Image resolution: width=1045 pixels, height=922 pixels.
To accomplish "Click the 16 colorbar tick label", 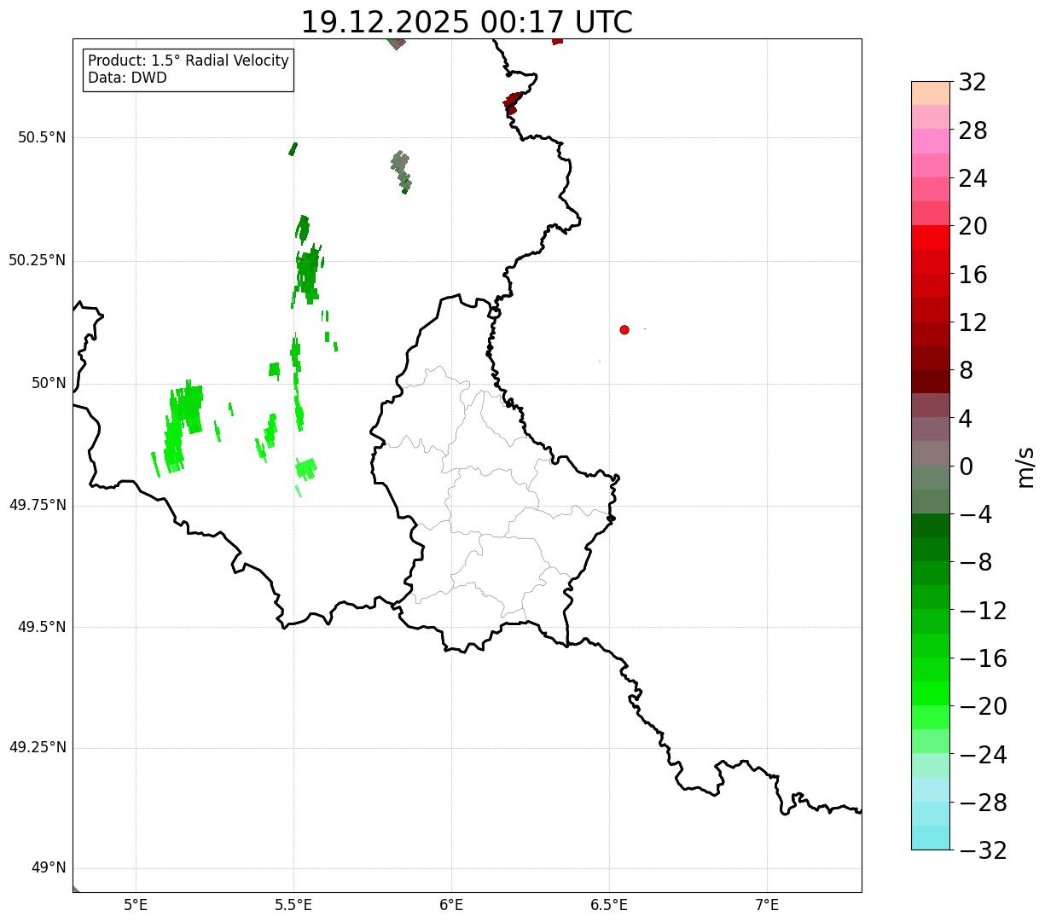I will (x=972, y=275).
